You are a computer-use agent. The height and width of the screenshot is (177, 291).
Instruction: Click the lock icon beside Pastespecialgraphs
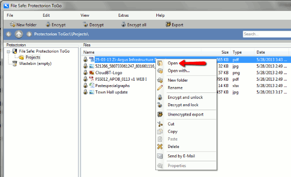(85, 86)
